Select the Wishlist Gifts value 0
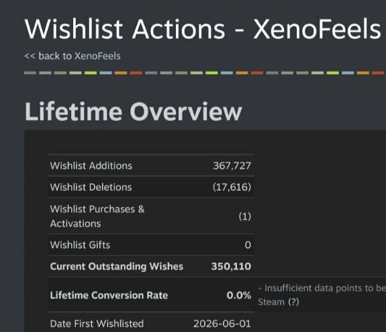This screenshot has width=386, height=332. pyautogui.click(x=248, y=245)
